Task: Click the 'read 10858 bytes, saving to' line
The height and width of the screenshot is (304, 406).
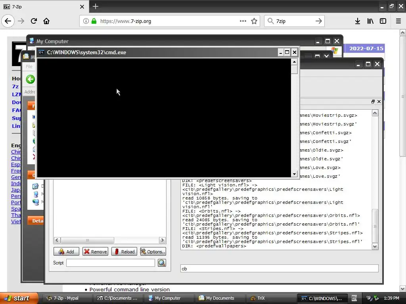Action: pos(220,198)
